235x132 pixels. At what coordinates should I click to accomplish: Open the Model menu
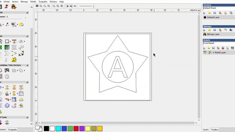coord(7,1)
